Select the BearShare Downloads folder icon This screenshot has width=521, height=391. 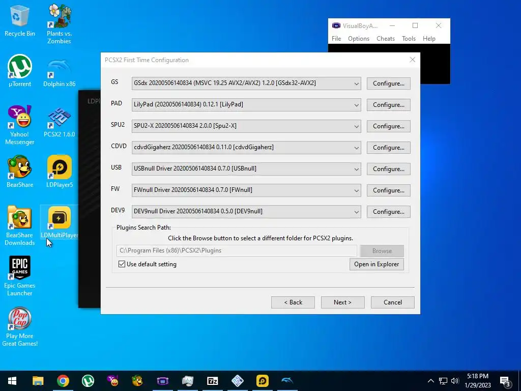[20, 226]
